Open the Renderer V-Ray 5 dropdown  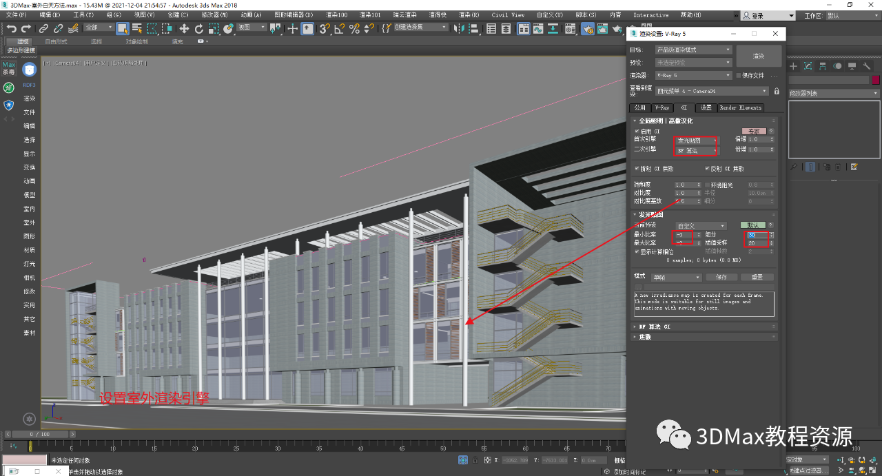[693, 75]
